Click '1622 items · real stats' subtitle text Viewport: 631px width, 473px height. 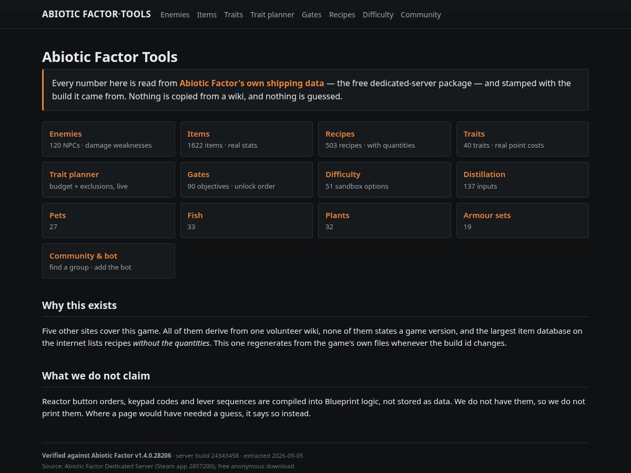point(222,146)
